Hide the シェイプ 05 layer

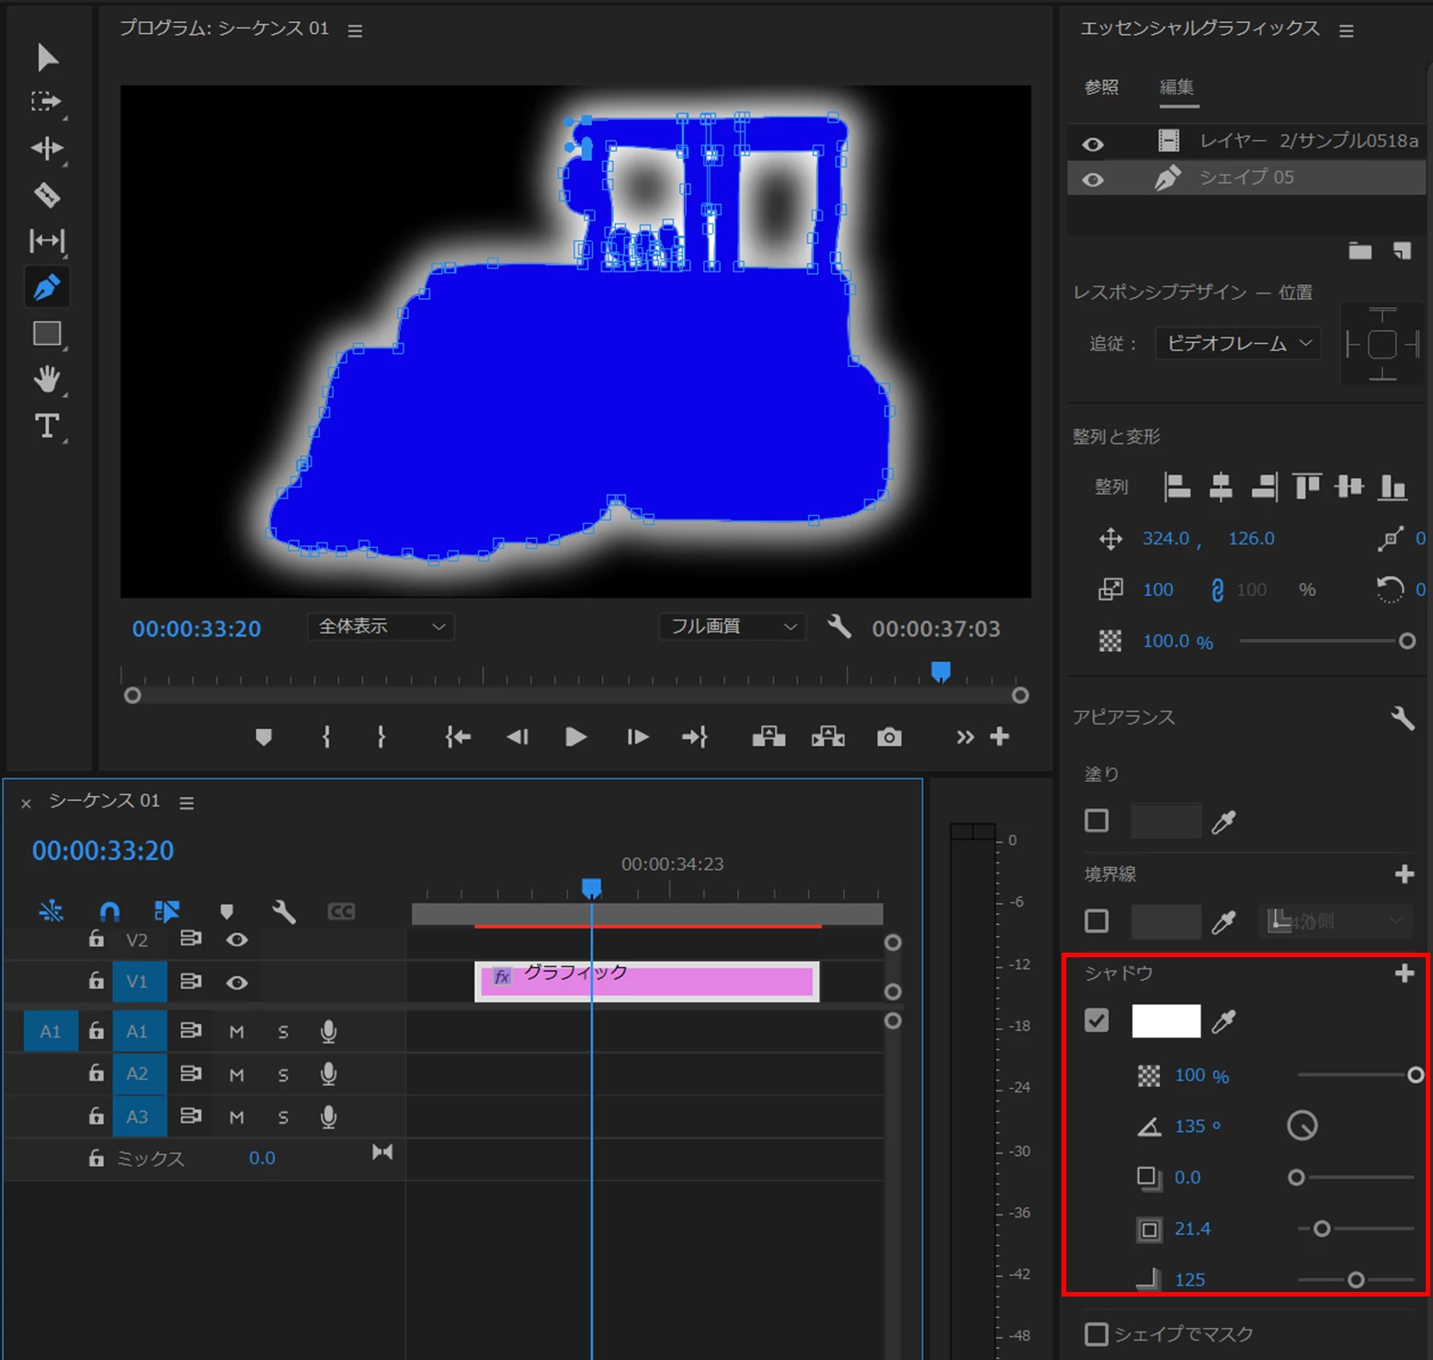1093,179
